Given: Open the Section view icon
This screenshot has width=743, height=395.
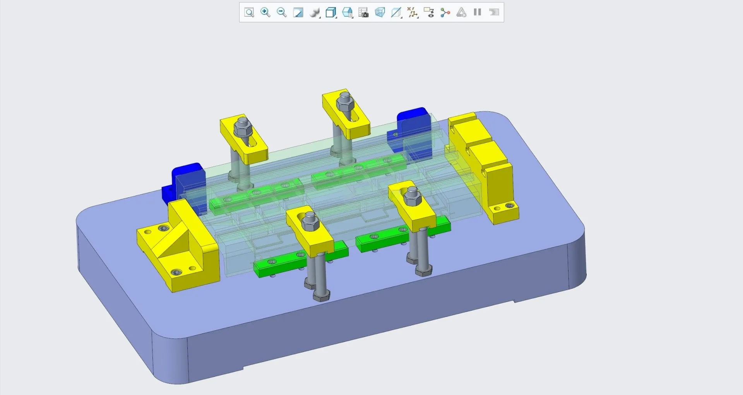Looking at the screenshot, I should (x=396, y=12).
